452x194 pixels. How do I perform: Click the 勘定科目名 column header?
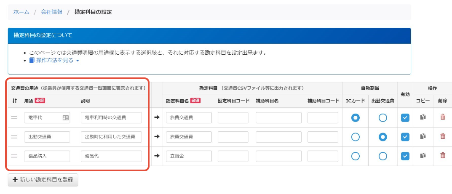(177, 101)
